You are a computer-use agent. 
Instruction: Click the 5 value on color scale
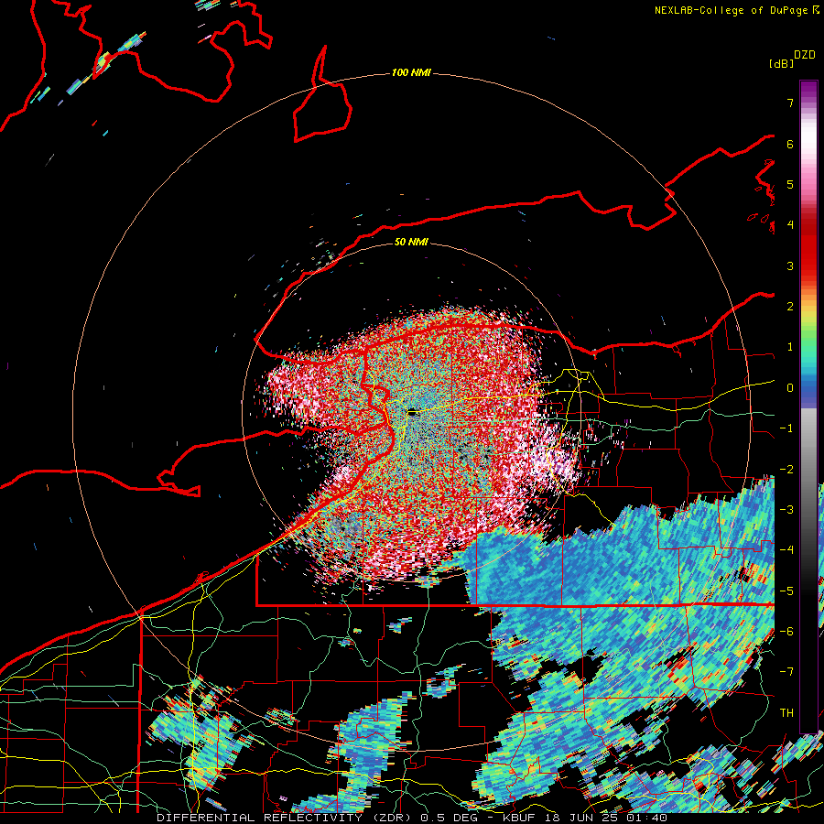click(x=790, y=184)
